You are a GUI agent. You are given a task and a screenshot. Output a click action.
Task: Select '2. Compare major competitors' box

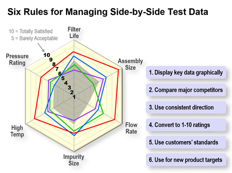coord(186,90)
